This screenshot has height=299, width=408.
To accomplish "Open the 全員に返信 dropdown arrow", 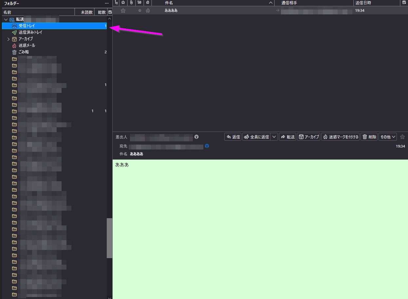I will pos(274,137).
